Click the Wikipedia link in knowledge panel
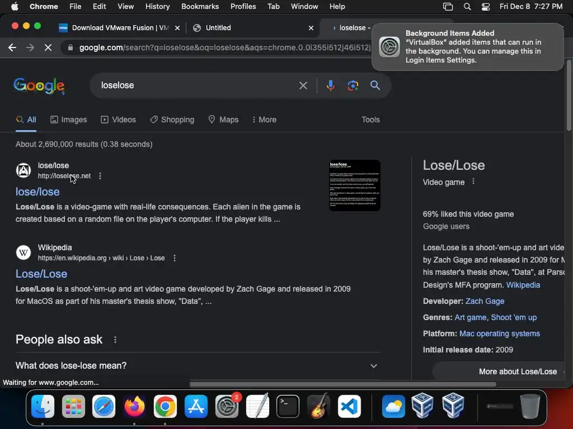573x429 pixels. [523, 285]
